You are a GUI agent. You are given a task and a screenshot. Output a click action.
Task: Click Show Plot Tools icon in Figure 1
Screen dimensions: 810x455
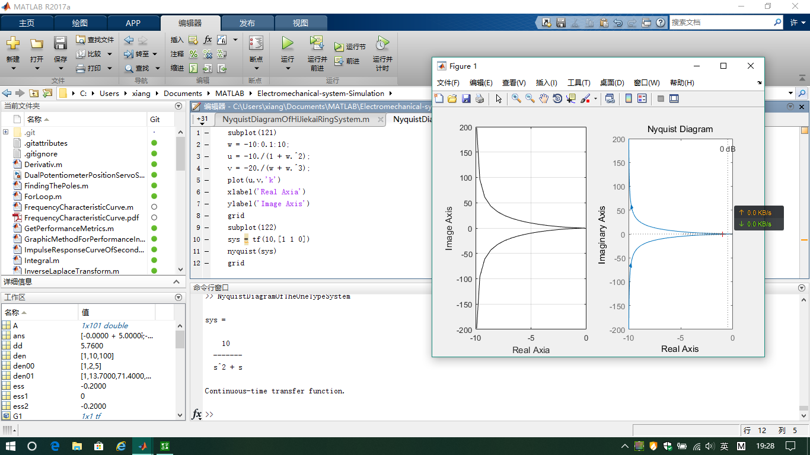coord(674,99)
